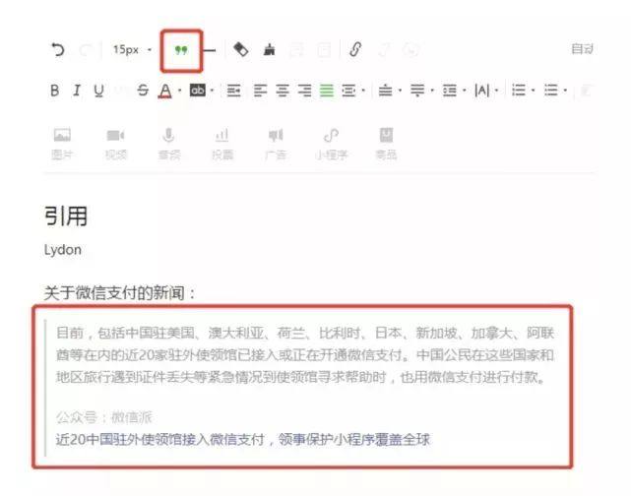The height and width of the screenshot is (496, 631).
Task: Toggle the green blockquote icon
Action: (x=181, y=50)
